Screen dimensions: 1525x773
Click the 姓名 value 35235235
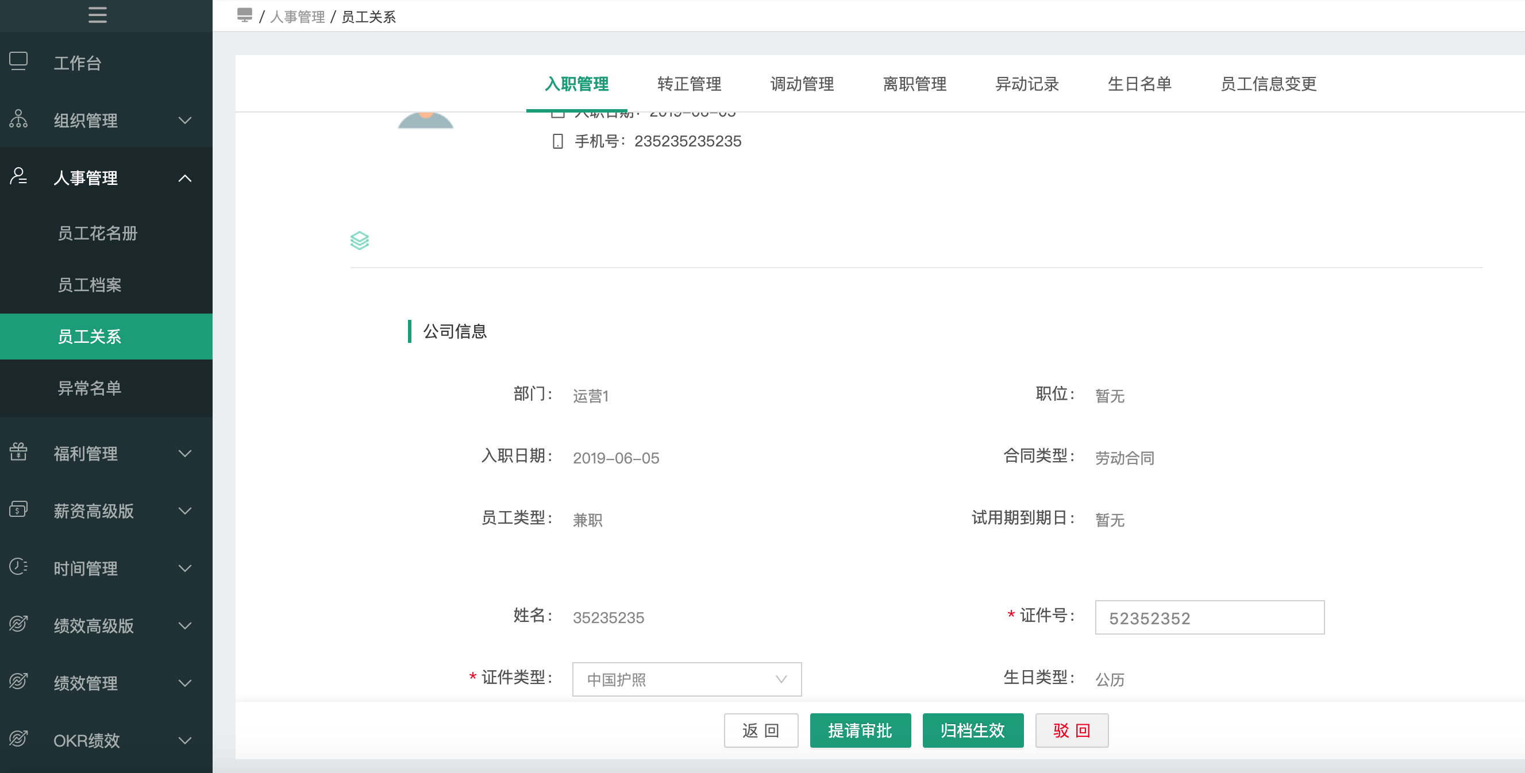608,618
